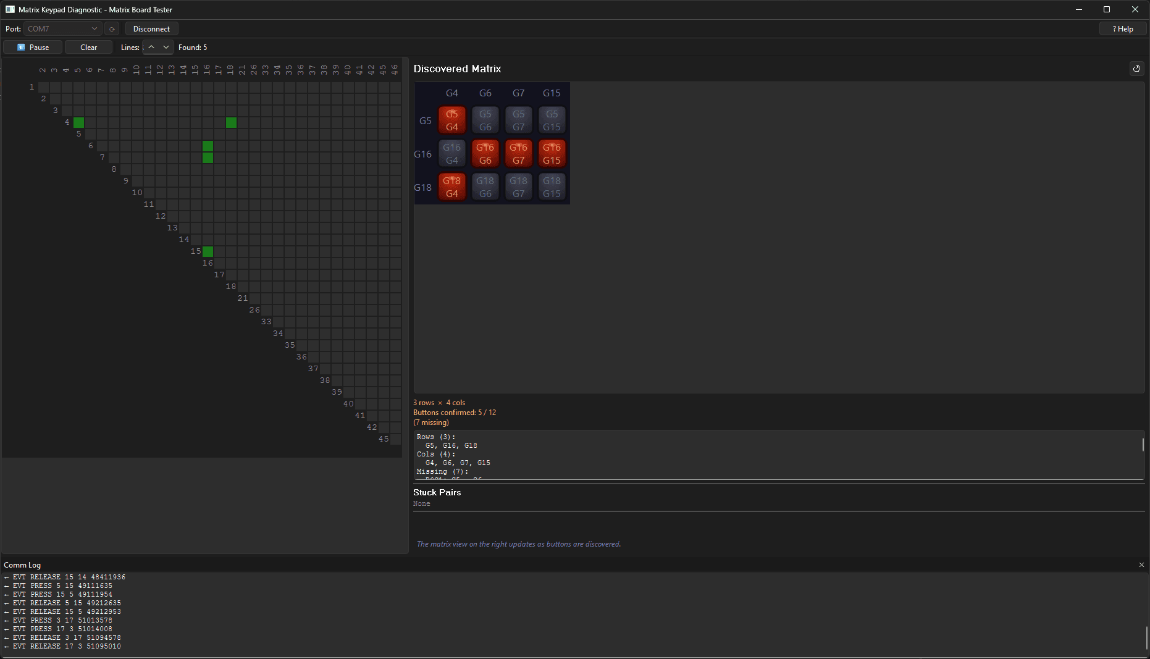
Task: Click row label 45 in the grid
Action: [x=384, y=439]
